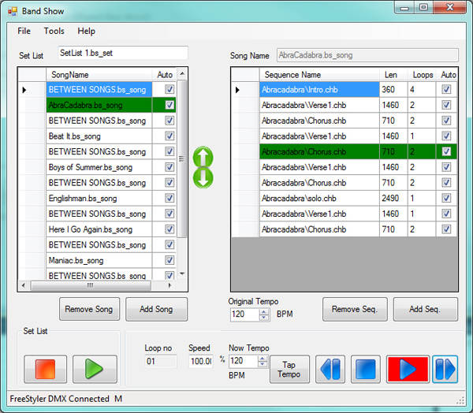Adjust Now Tempo using spinner arrows
Image resolution: width=473 pixels, height=413 pixels.
pyautogui.click(x=264, y=362)
